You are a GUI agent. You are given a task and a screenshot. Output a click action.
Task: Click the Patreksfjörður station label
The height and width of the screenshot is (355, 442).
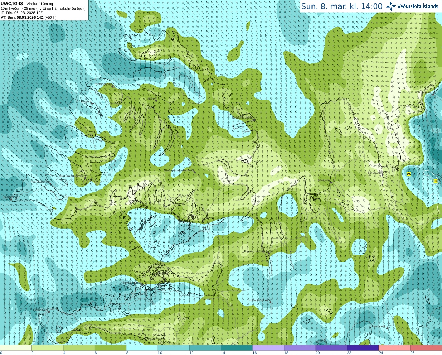point(40,182)
